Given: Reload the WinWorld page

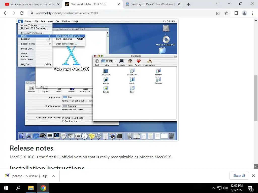Looking at the screenshot, I should (x=22, y=13).
